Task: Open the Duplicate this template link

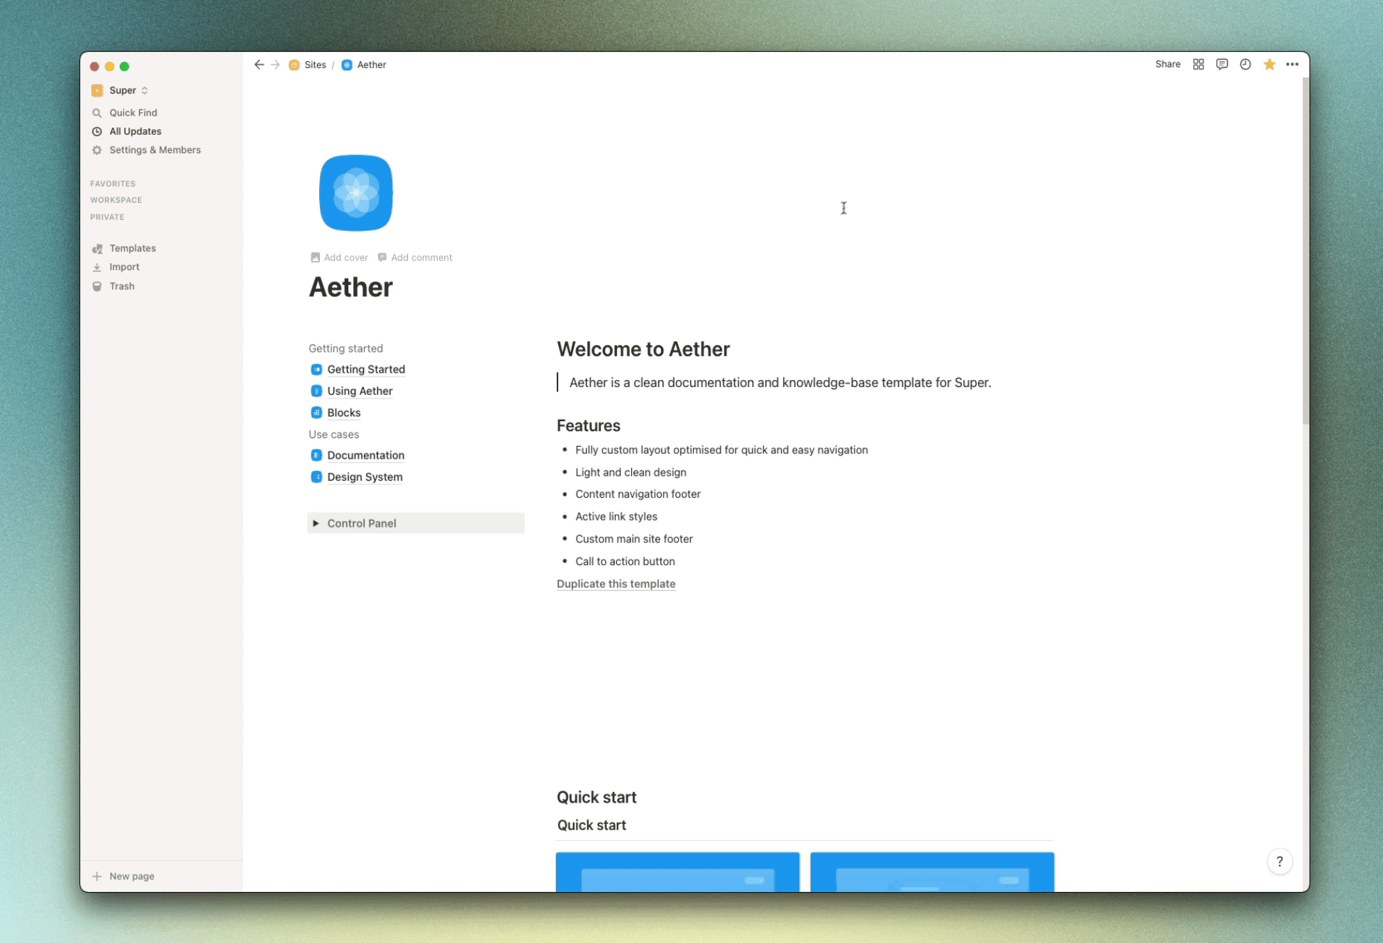Action: coord(615,584)
